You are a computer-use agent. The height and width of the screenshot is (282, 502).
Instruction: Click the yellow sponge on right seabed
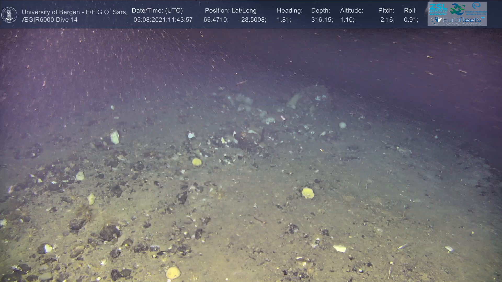pos(308,193)
